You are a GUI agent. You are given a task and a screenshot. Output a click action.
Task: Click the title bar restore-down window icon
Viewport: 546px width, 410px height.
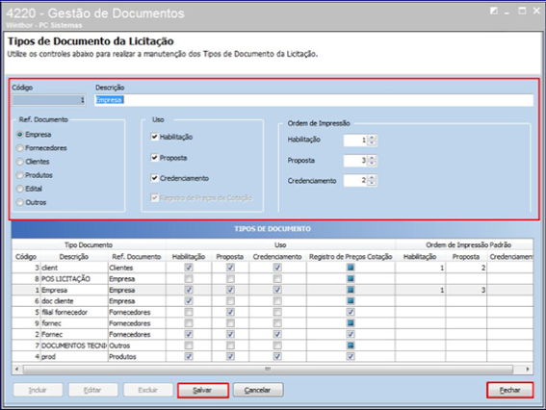click(x=522, y=12)
